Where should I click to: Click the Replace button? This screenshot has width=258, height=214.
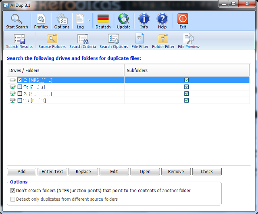[x=83, y=171]
